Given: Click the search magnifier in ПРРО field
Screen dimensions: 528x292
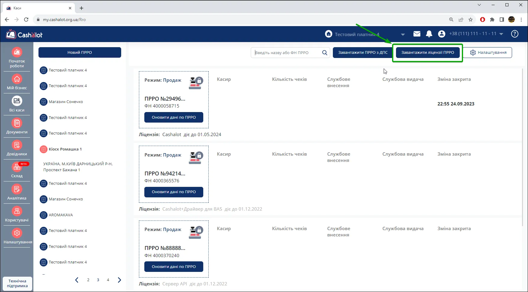Looking at the screenshot, I should tap(325, 53).
